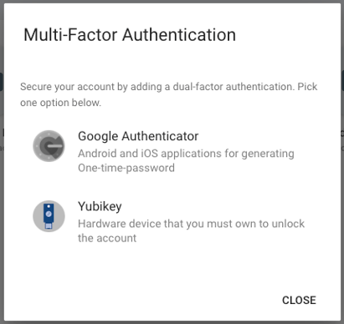Click the 'Hardware device that you must own' line
The image size is (344, 324).
[x=191, y=224]
